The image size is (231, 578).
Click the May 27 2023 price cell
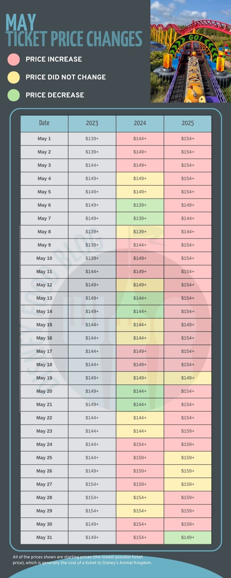point(92,484)
